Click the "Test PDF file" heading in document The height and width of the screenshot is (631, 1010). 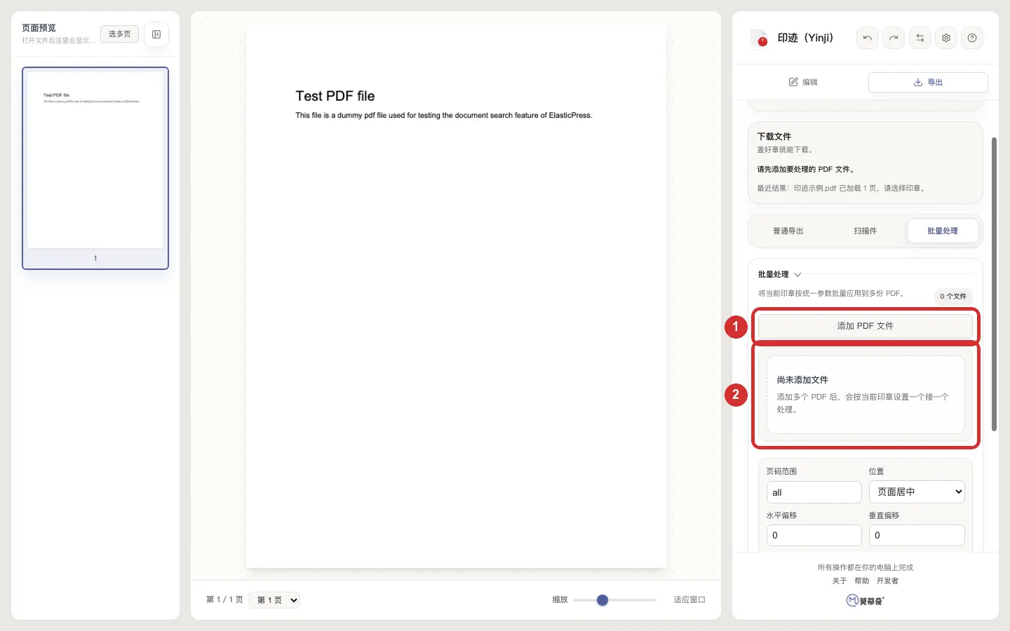click(335, 96)
